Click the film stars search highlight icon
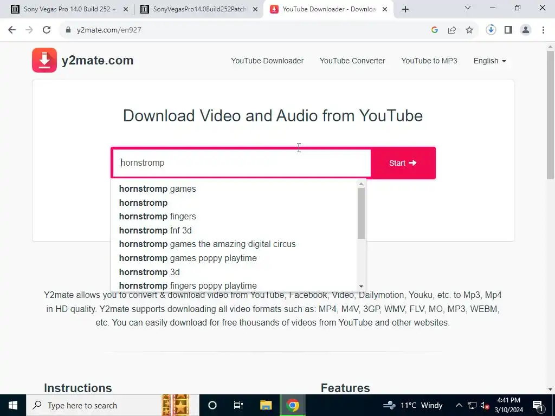Screen dimensions: 555x416 [x=176, y=405]
